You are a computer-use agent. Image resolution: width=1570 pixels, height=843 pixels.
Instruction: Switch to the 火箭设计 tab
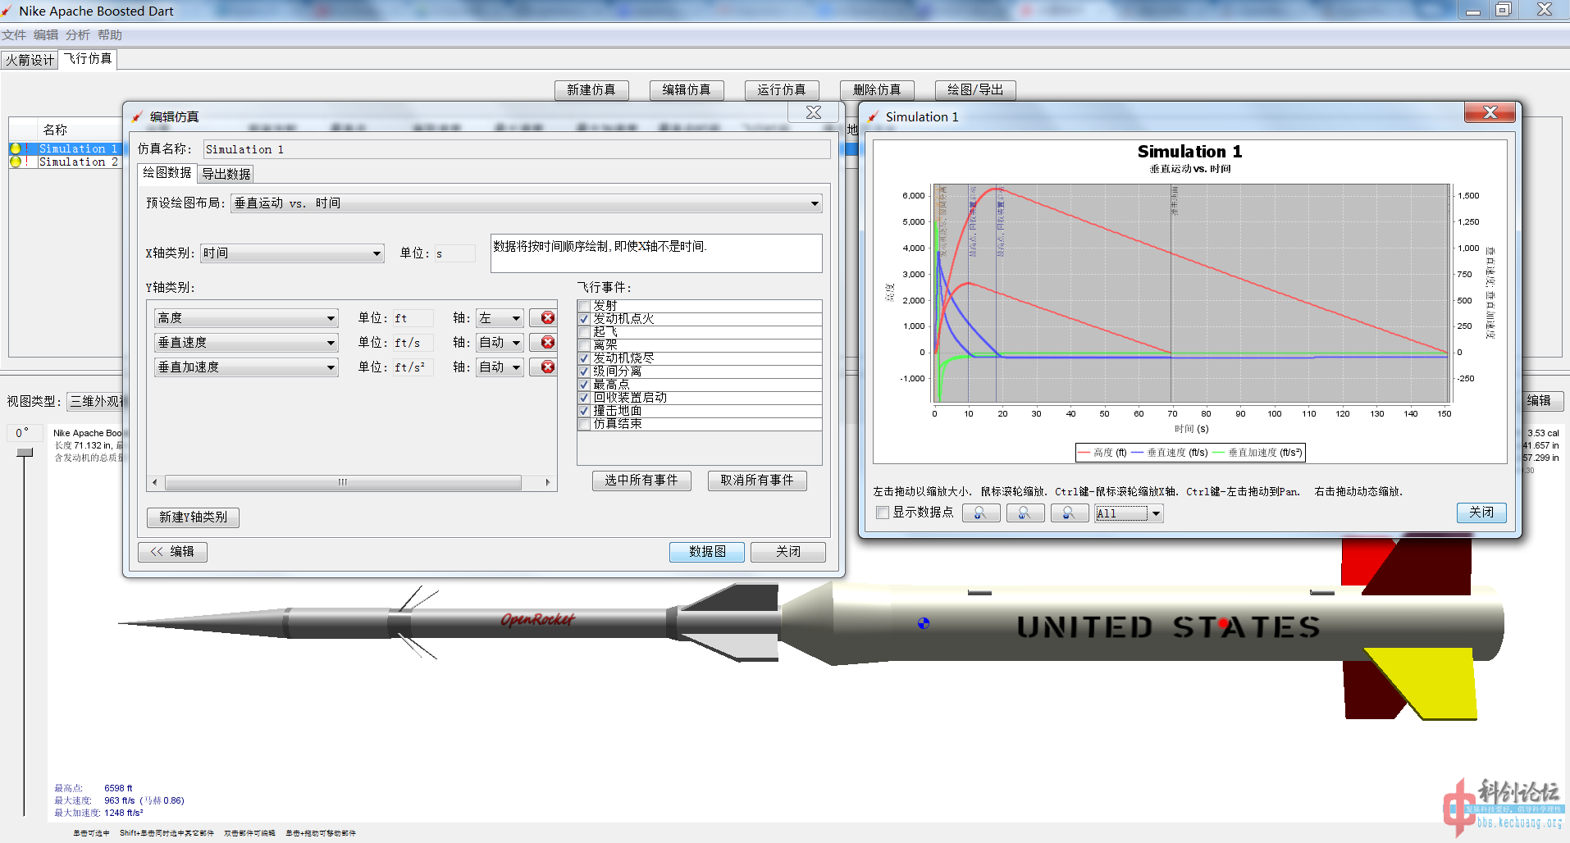[30, 60]
